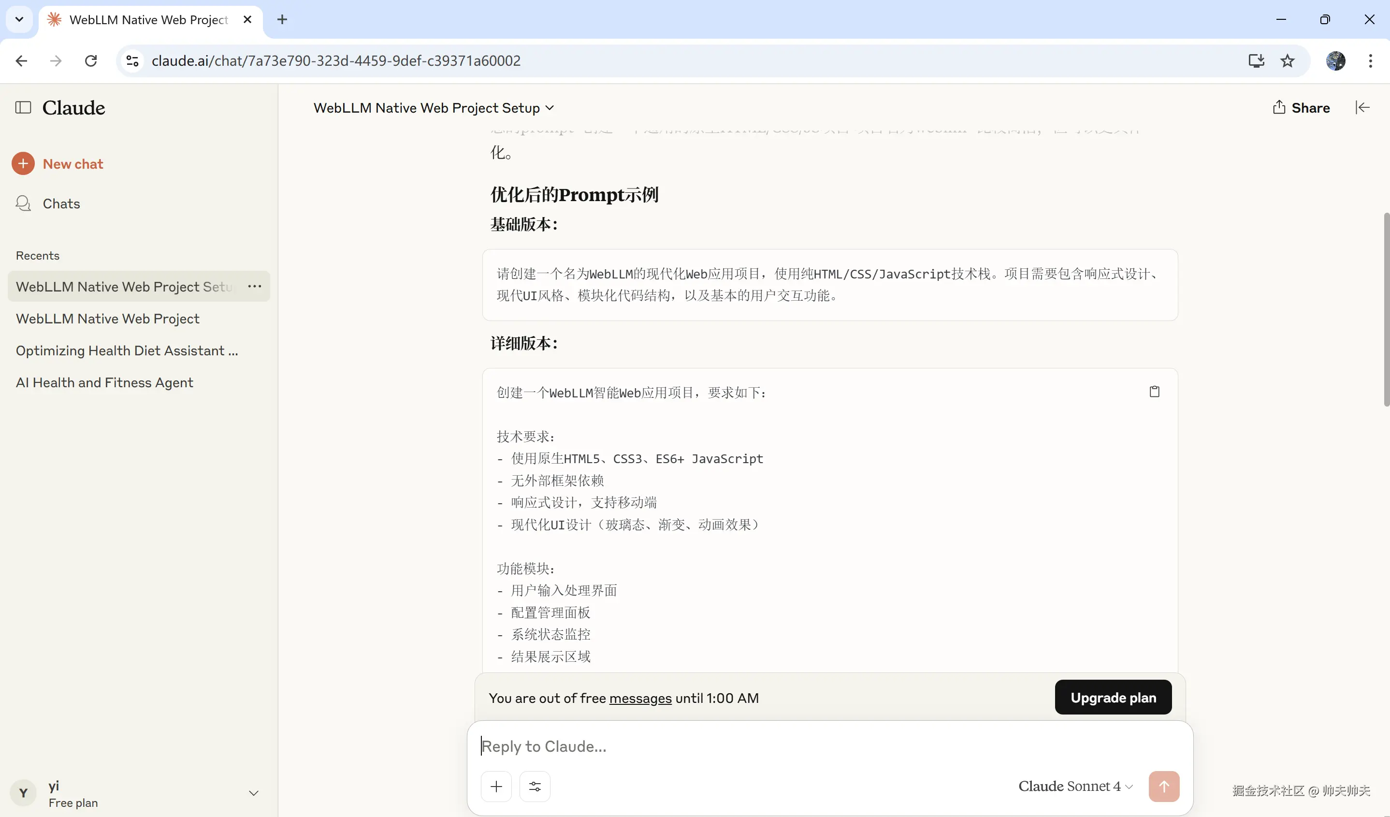
Task: Expand the Claude Sonnet 4 model selector
Action: [x=1075, y=786]
